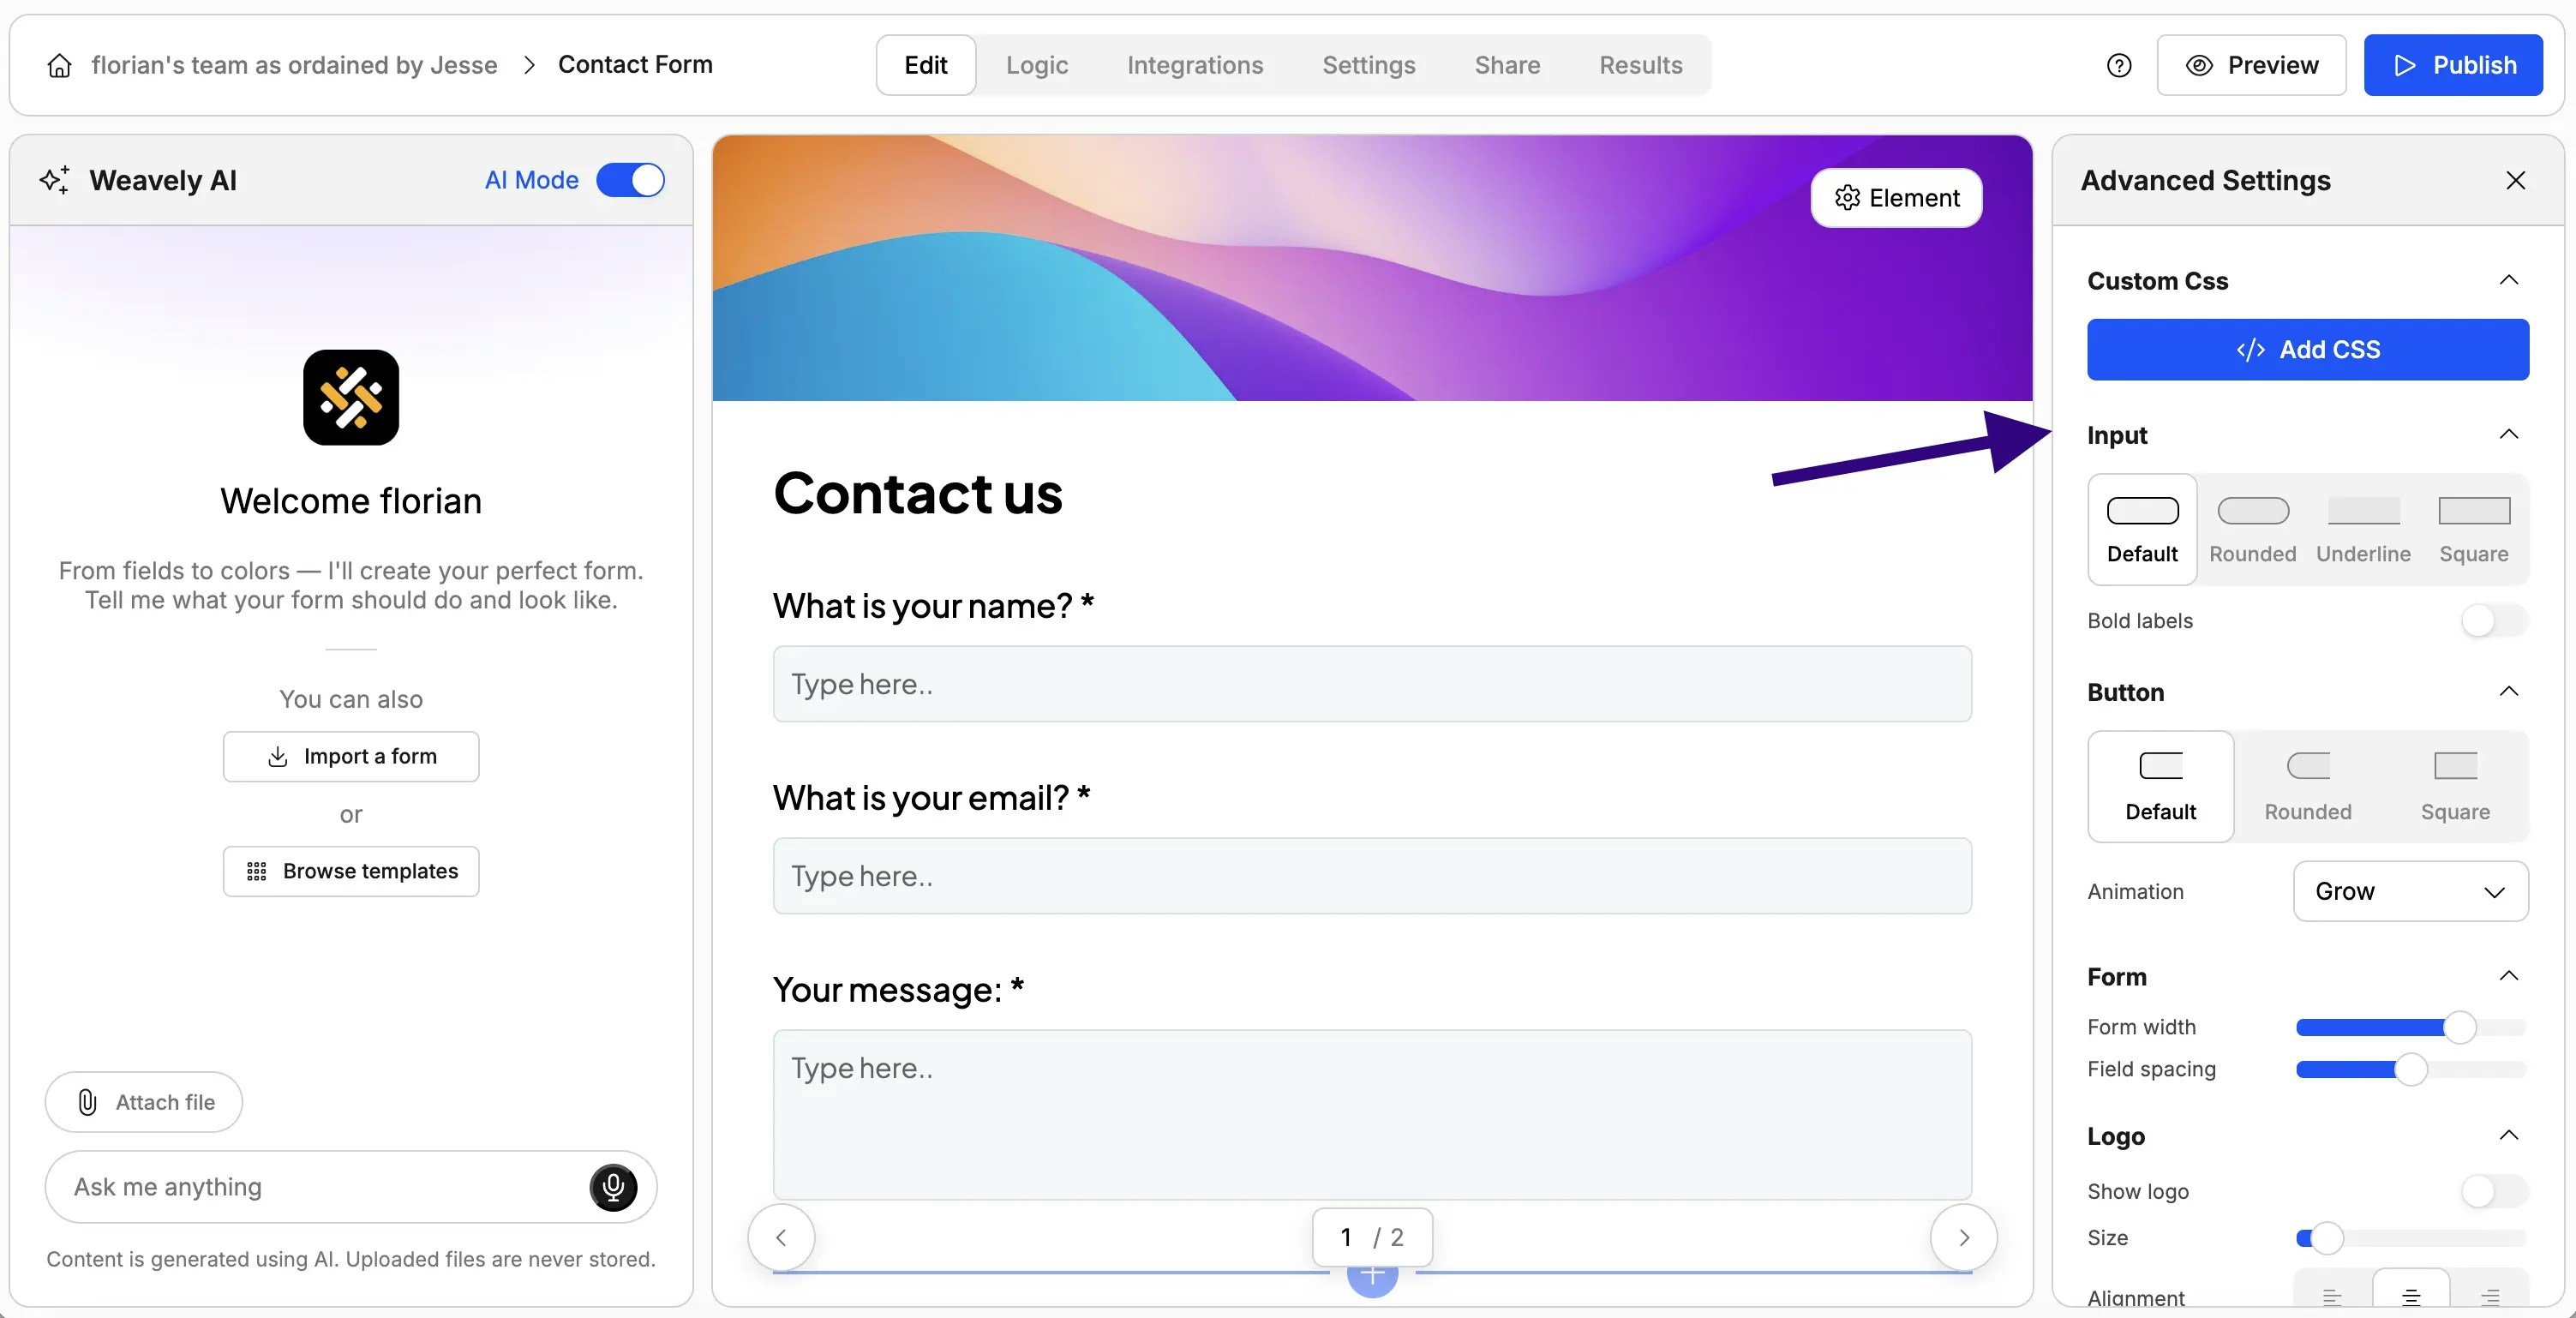
Task: Open the help question mark icon
Action: 2119,65
